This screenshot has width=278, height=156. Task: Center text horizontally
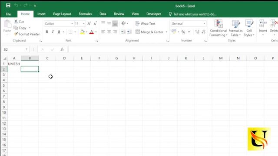(109, 32)
